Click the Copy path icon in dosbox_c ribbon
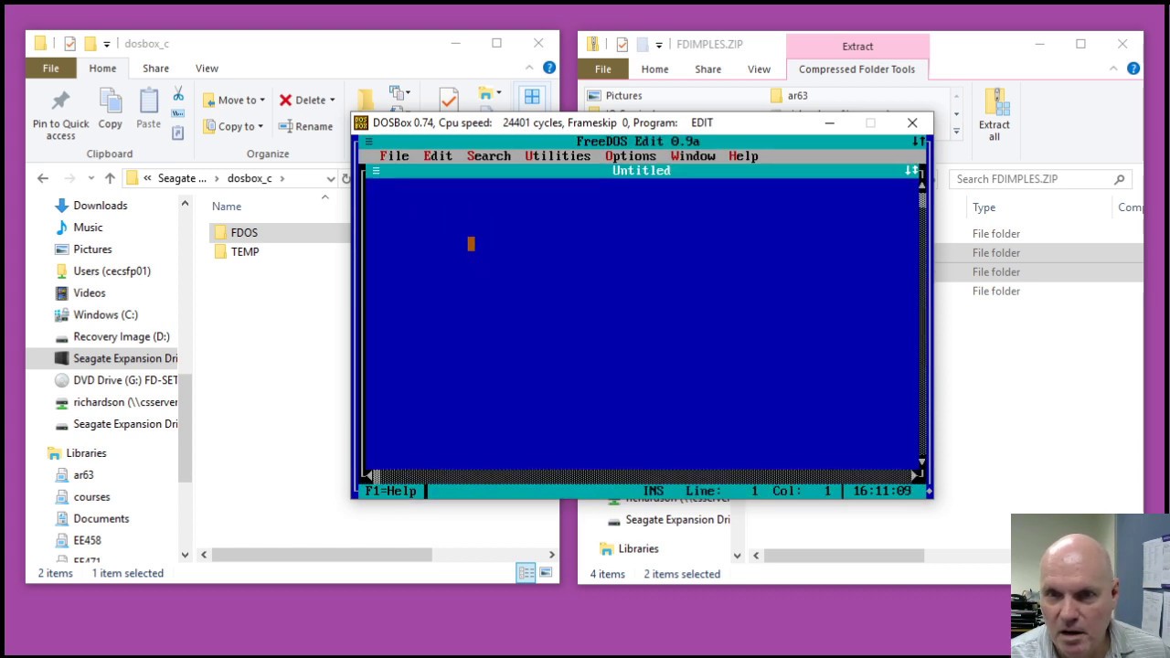 point(178,113)
